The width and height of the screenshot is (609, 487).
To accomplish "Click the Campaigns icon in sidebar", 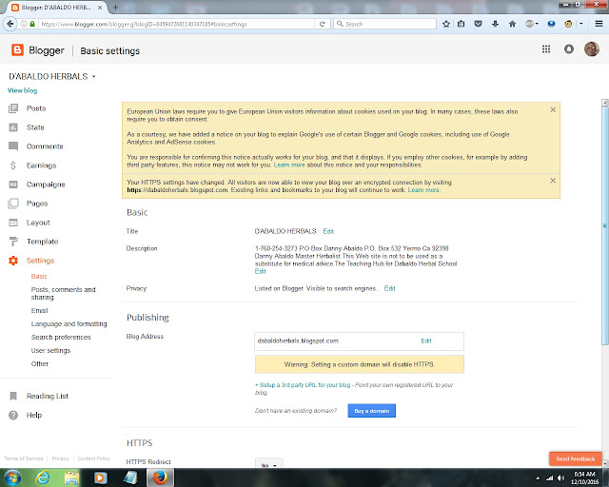I will click(13, 185).
